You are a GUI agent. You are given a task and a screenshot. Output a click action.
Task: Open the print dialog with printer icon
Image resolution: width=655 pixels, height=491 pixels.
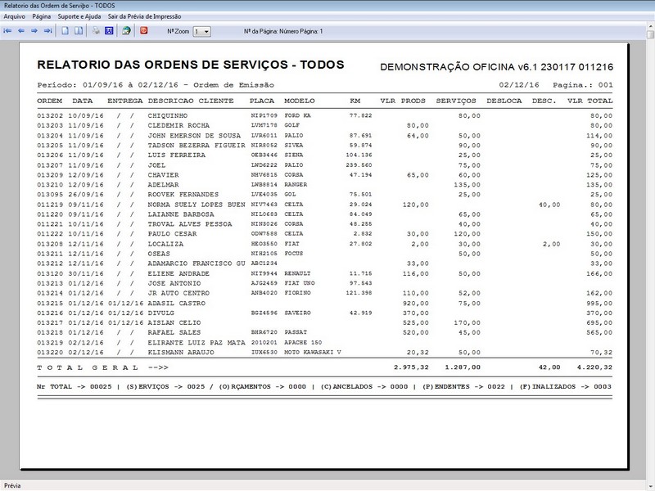coord(95,30)
